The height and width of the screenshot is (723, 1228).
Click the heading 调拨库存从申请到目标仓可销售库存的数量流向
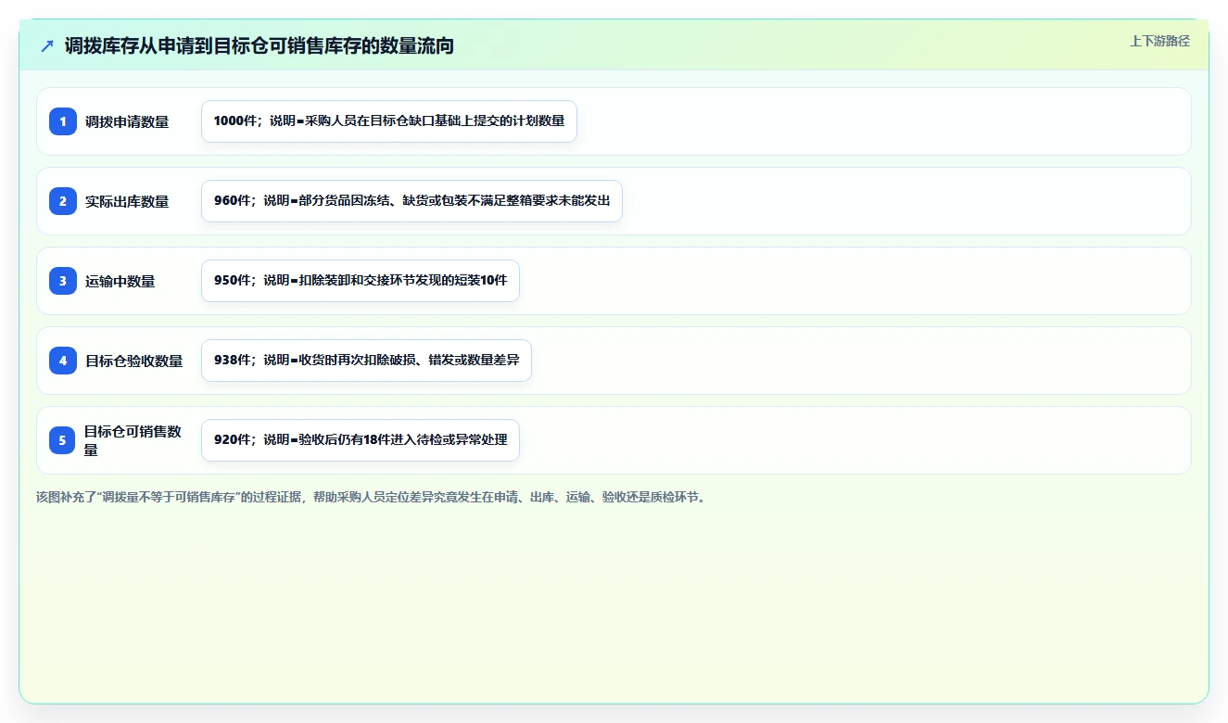tap(260, 45)
